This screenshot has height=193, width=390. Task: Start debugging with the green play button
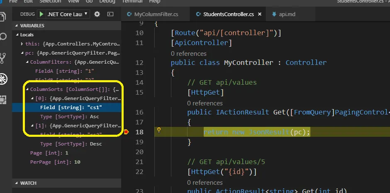(41, 14)
